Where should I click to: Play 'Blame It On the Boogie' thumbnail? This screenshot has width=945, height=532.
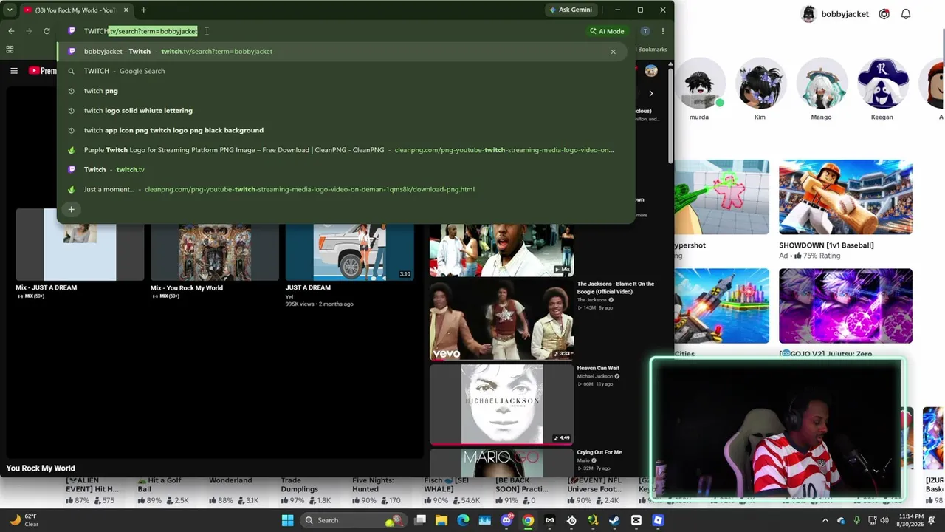(501, 319)
